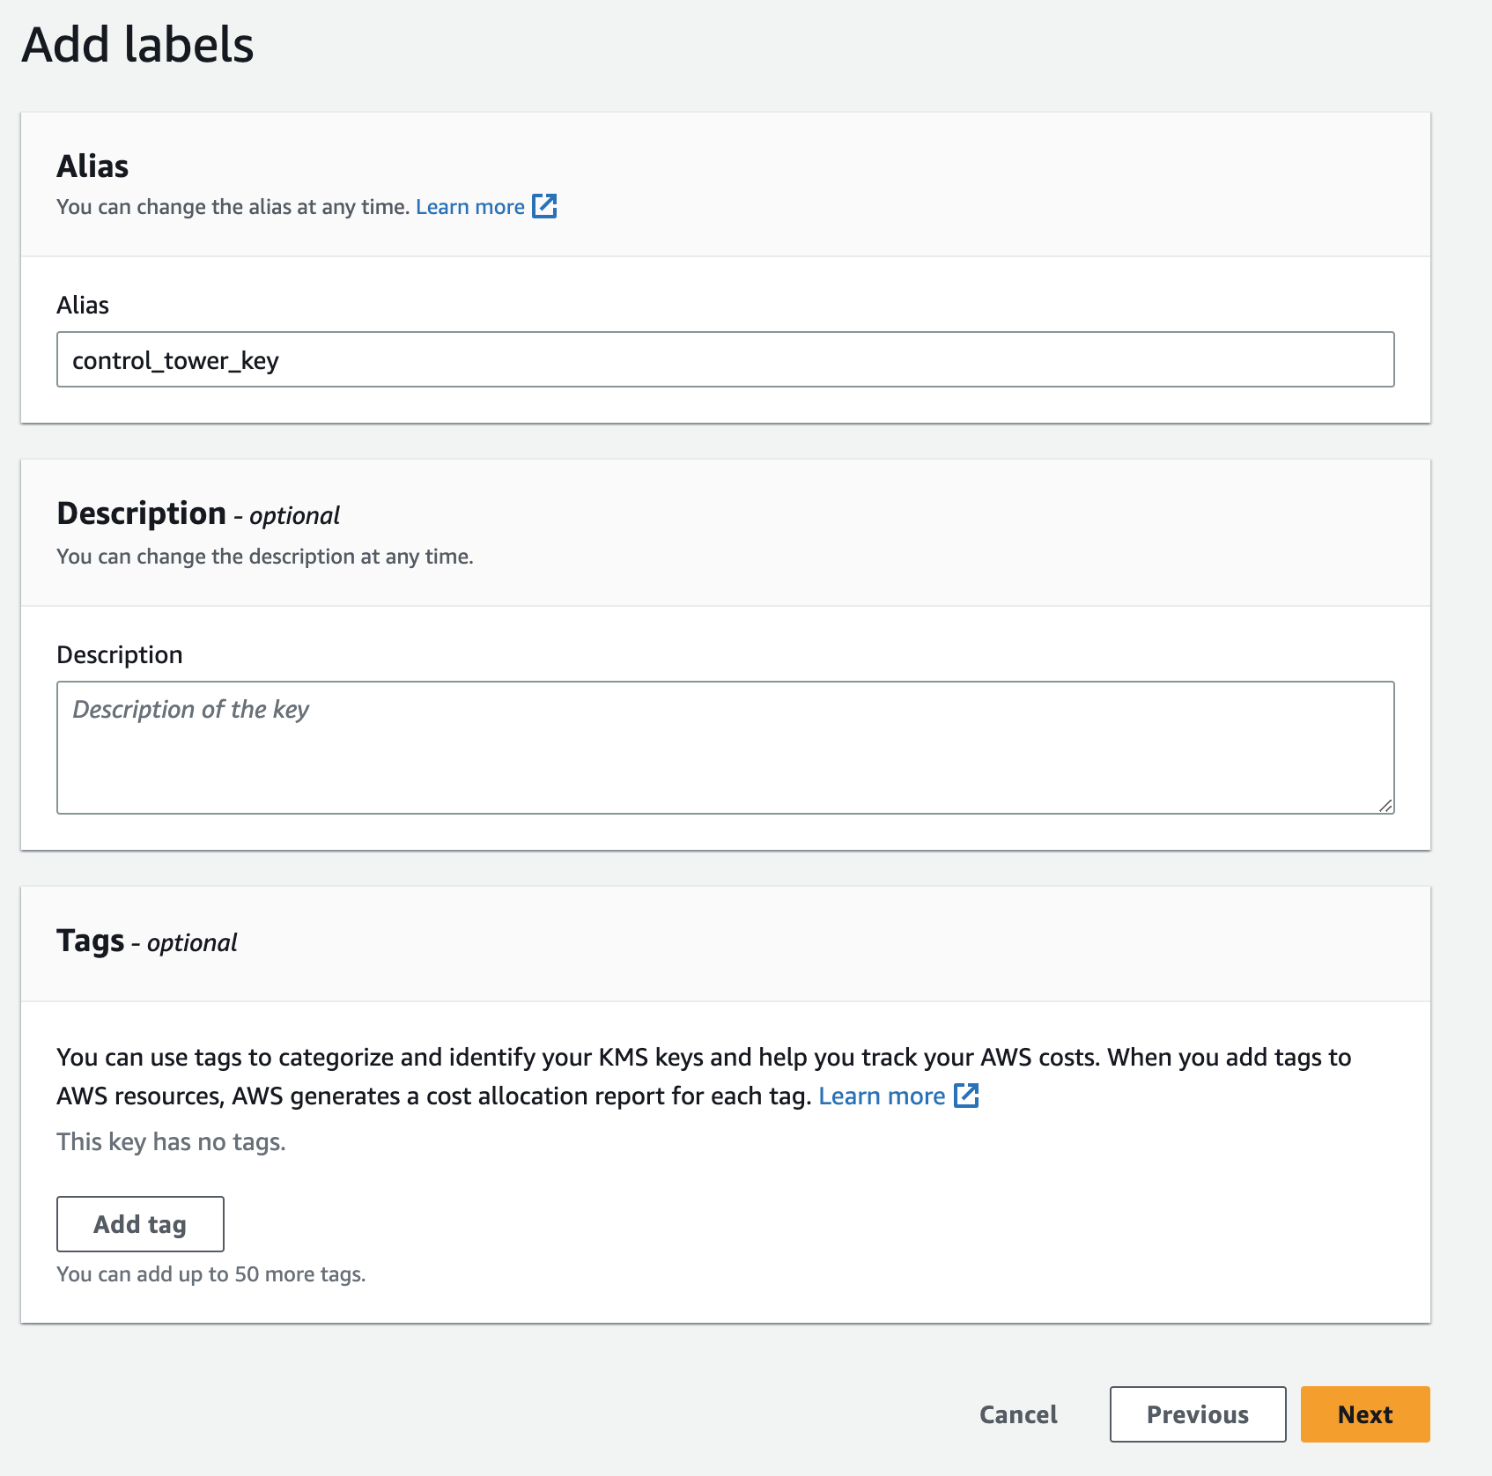Click the '50 more tags' hint text
The width and height of the screenshot is (1492, 1476).
coord(211,1274)
